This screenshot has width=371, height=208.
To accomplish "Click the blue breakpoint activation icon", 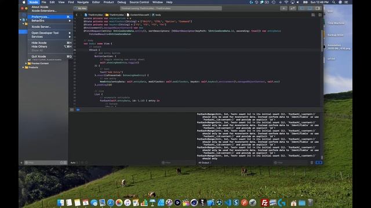I will click(x=78, y=110).
